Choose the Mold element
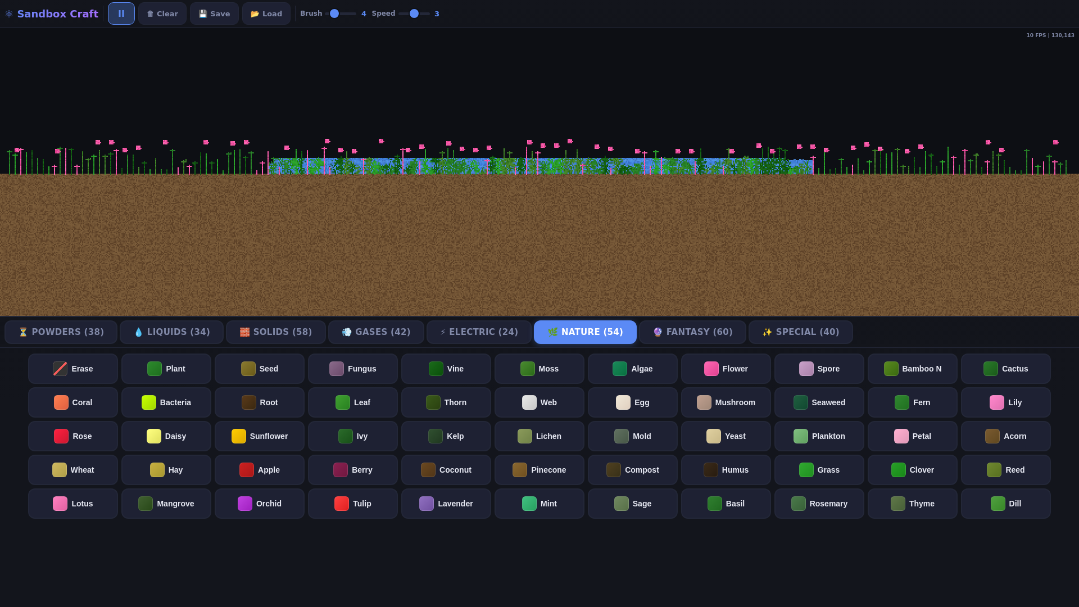The height and width of the screenshot is (607, 1079). click(633, 436)
